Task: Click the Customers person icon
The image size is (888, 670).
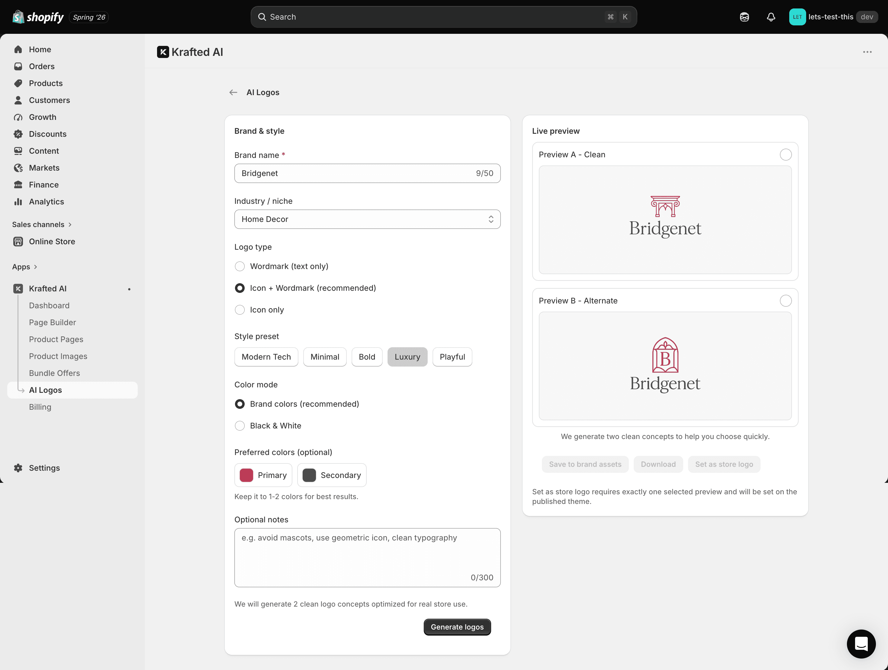Action: [x=18, y=100]
